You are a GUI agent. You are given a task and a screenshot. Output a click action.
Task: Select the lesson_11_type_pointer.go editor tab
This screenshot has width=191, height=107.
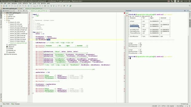click(39, 11)
